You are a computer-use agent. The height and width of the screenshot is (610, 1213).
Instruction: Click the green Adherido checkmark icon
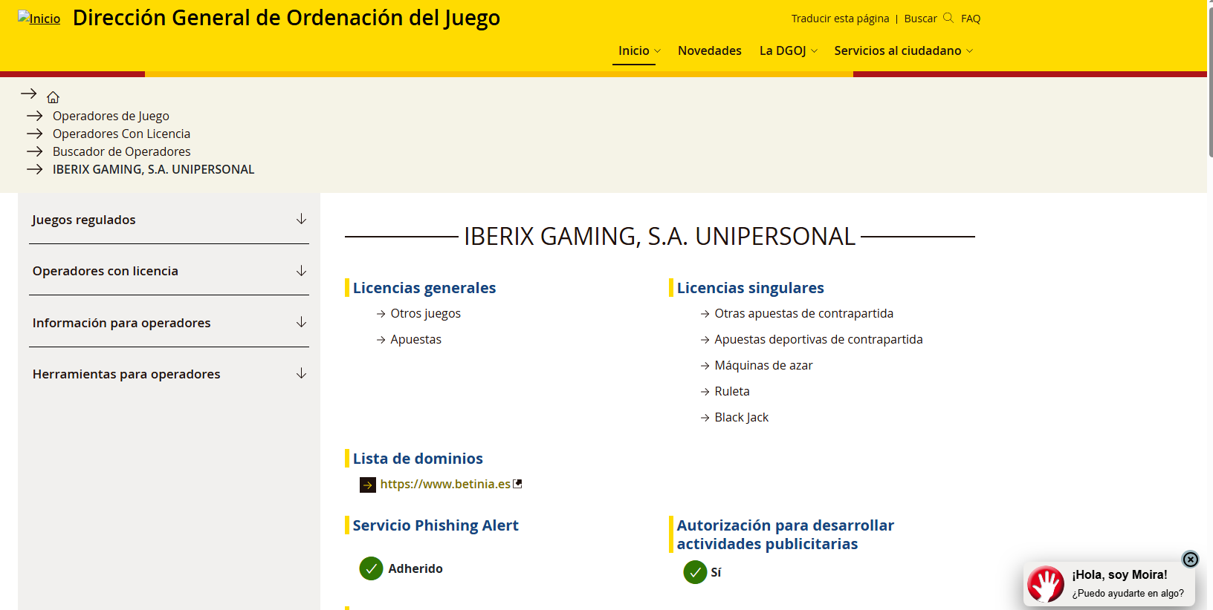tap(371, 568)
